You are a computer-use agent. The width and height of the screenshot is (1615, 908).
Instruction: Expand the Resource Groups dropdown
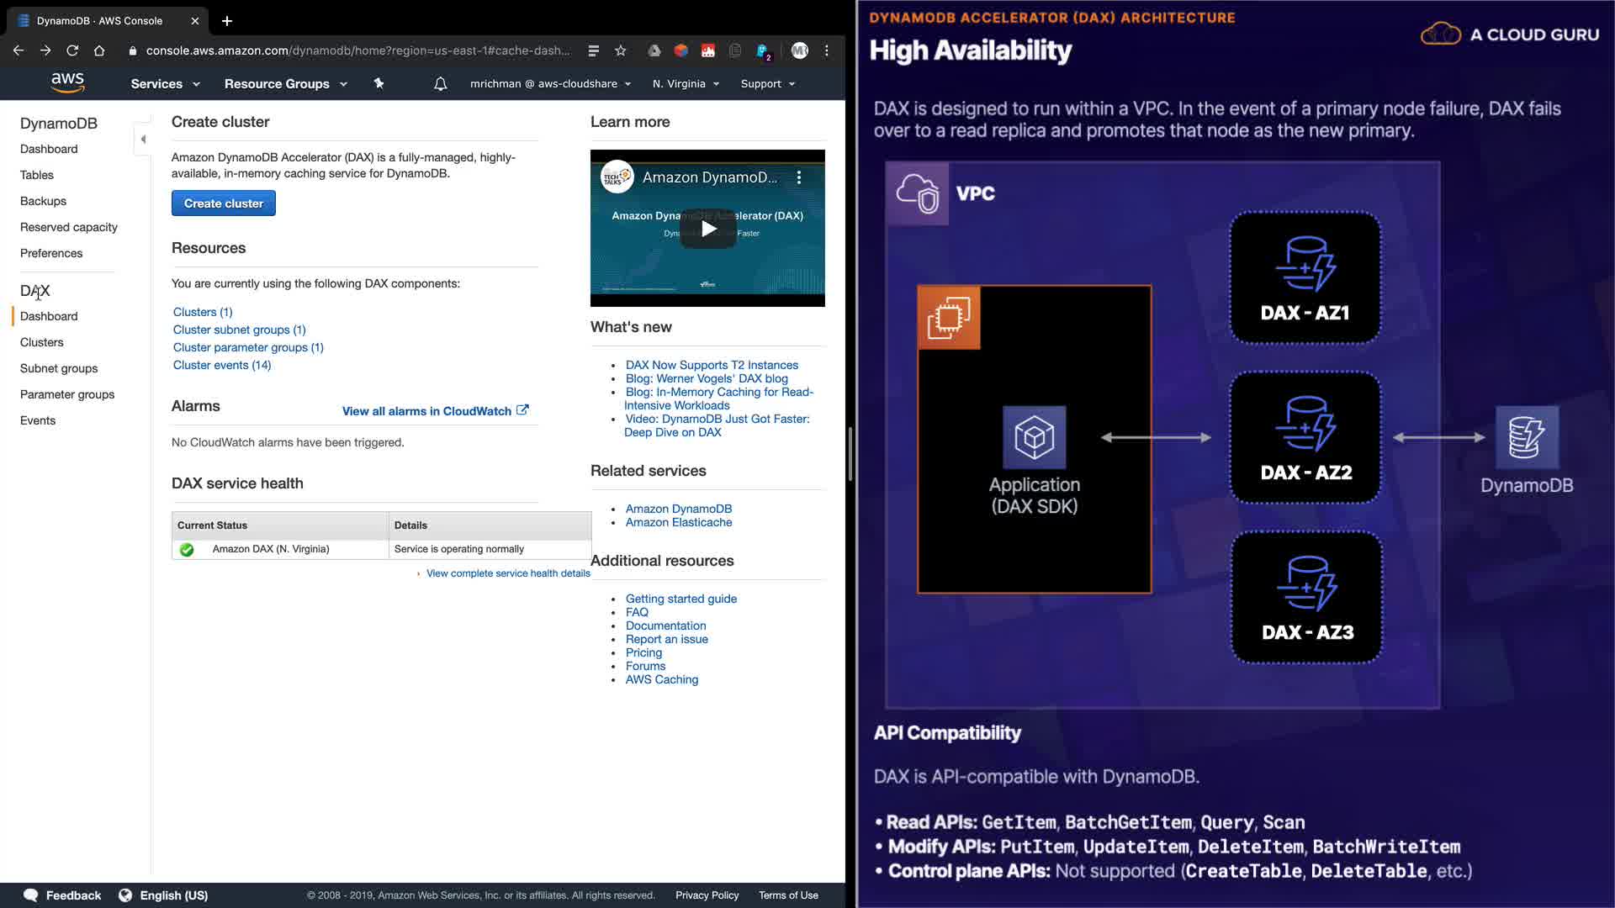point(285,84)
